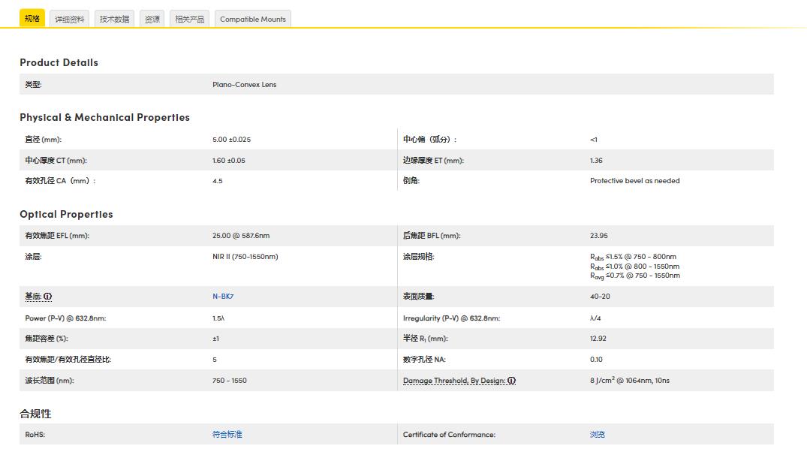
Task: Click the Damage Threshold, By Design label
Action: point(453,381)
